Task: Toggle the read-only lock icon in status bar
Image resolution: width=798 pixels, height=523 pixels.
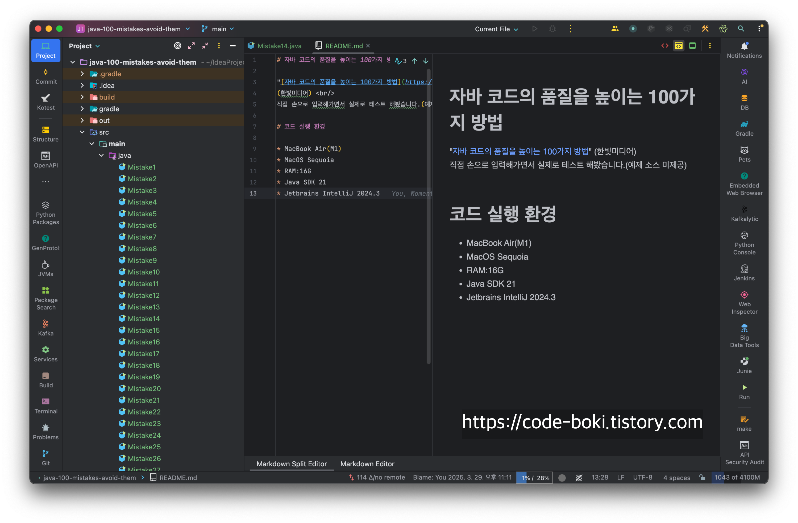Action: click(x=702, y=478)
